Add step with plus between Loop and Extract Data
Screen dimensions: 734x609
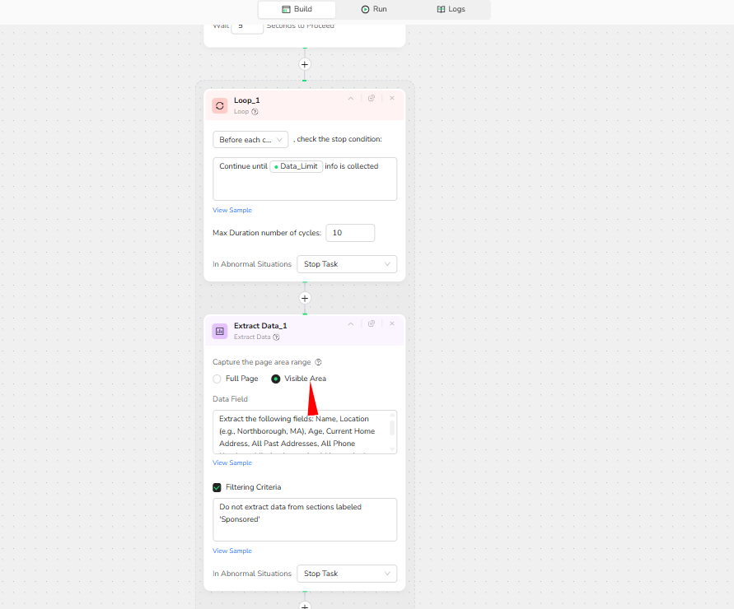305,299
